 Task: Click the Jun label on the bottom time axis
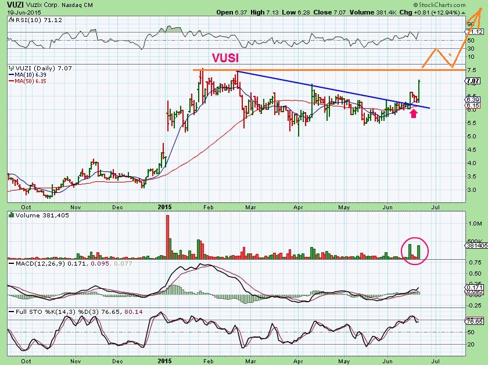click(x=387, y=362)
